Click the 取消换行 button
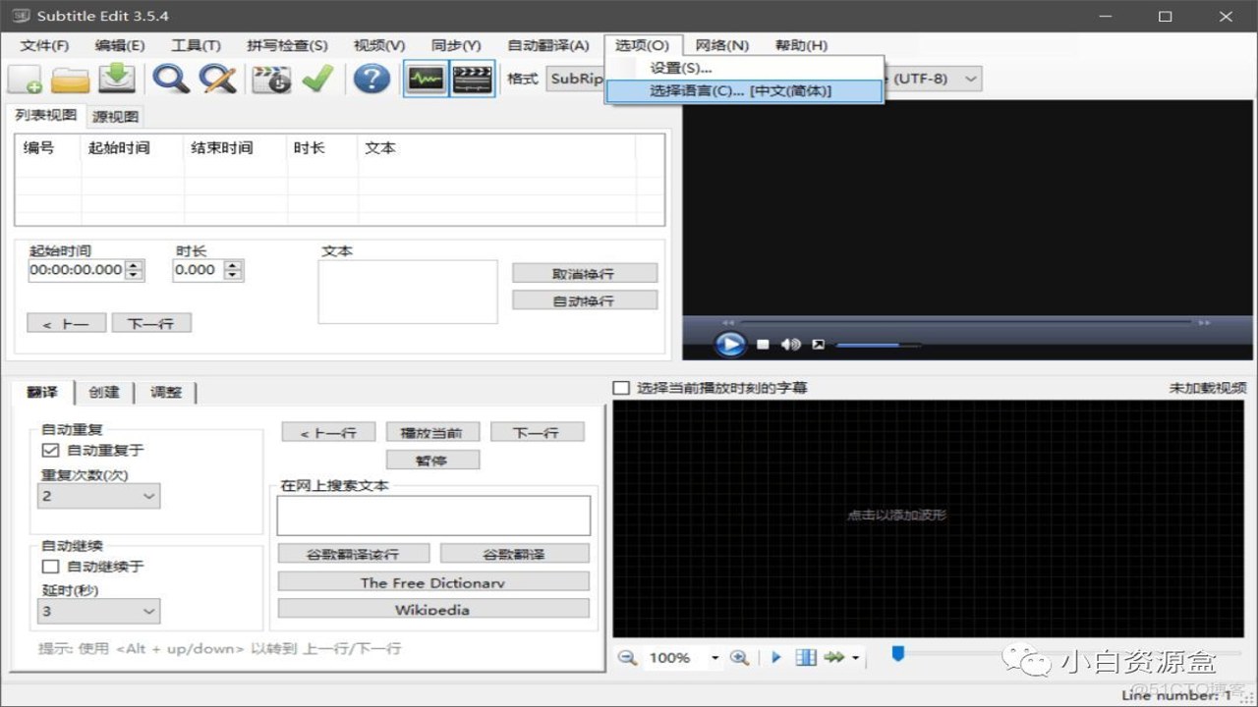Image resolution: width=1258 pixels, height=707 pixels. (x=585, y=273)
